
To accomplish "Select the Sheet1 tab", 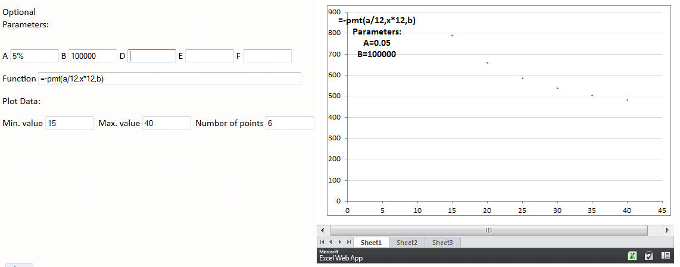I will coord(370,243).
